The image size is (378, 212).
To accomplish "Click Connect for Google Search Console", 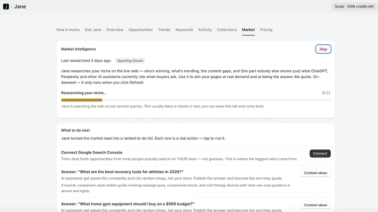I will (x=320, y=154).
